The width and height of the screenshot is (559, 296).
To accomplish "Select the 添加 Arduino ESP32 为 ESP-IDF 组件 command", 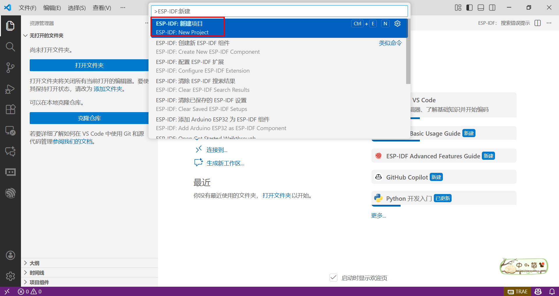I will [x=278, y=124].
